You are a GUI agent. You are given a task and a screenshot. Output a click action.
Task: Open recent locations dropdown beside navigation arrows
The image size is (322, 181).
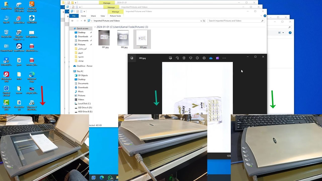pos(81,21)
